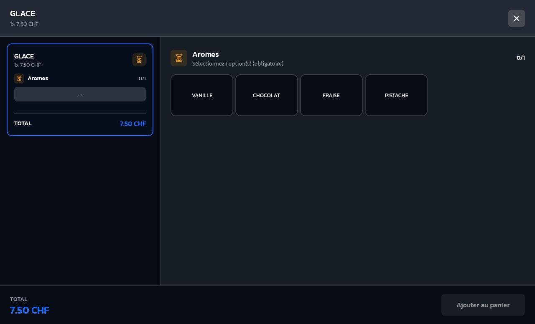Click the hourglass icon in the GLACE card corner
This screenshot has height=324, width=535.
(139, 60)
